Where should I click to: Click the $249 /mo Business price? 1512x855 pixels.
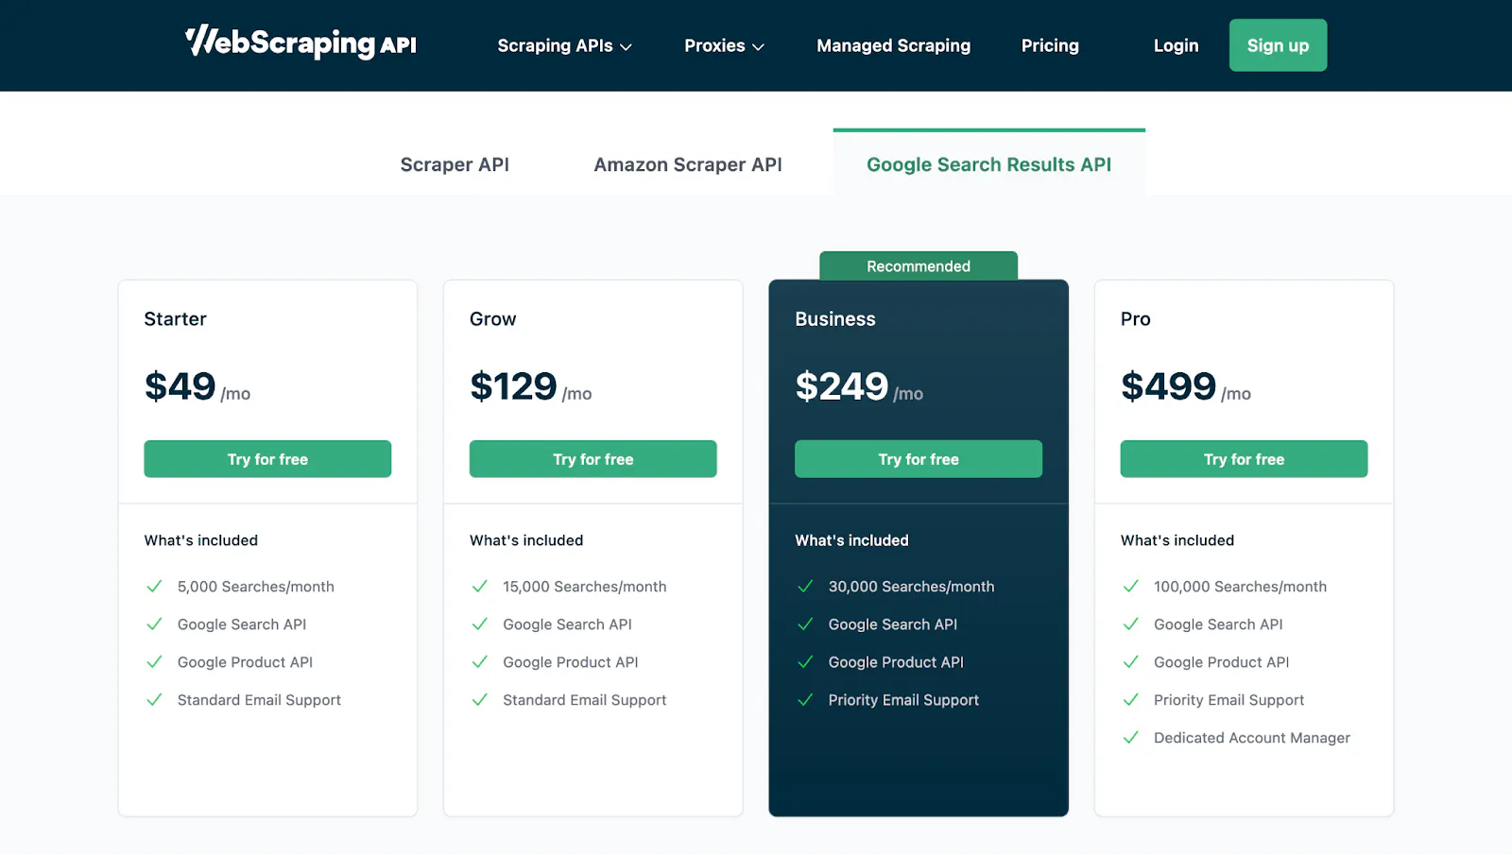[859, 386]
